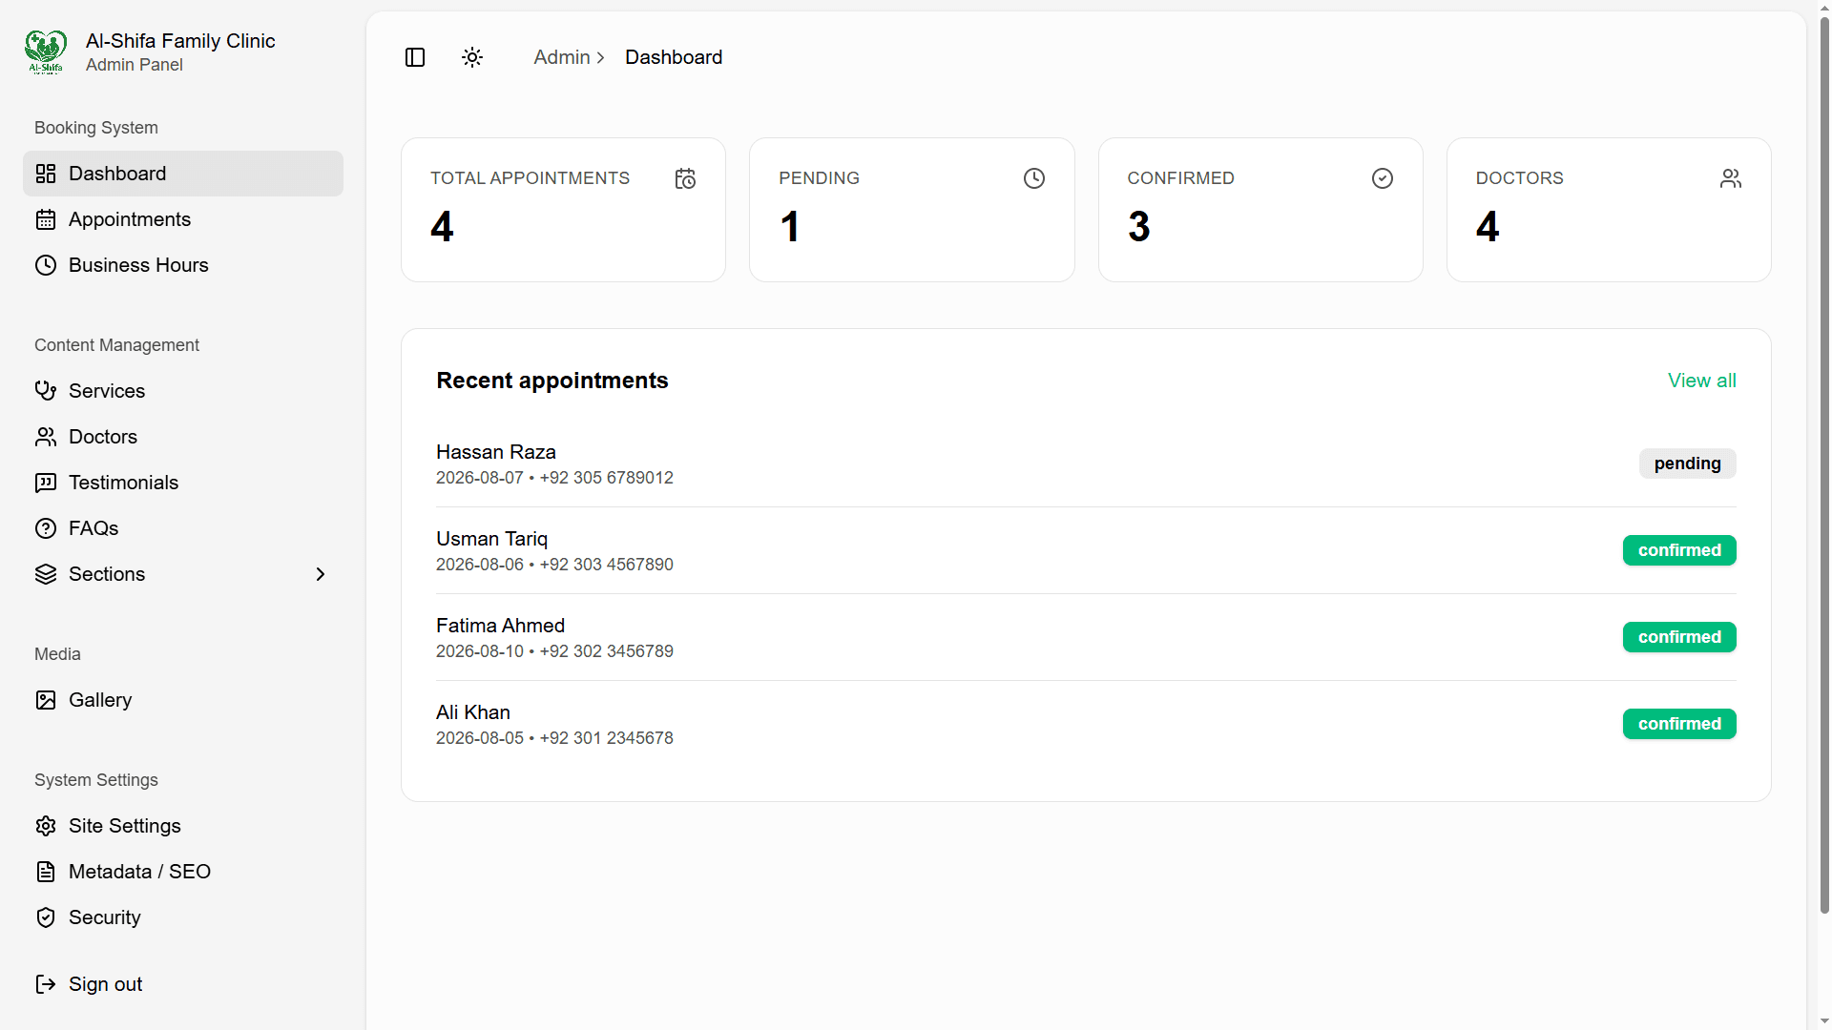Click the Appointments calendar icon in sidebar

click(x=46, y=219)
